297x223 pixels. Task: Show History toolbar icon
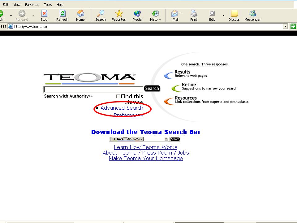tap(156, 13)
